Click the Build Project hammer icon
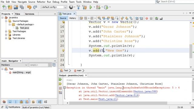The image size is (194, 109). point(78,7)
